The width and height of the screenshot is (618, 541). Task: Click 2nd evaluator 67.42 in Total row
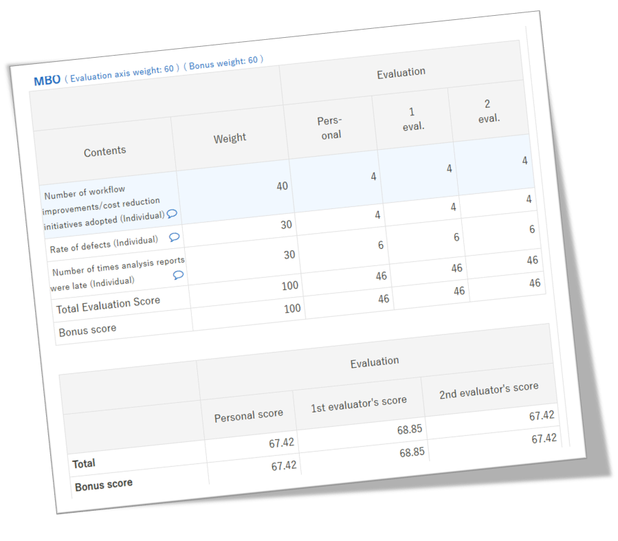(542, 415)
